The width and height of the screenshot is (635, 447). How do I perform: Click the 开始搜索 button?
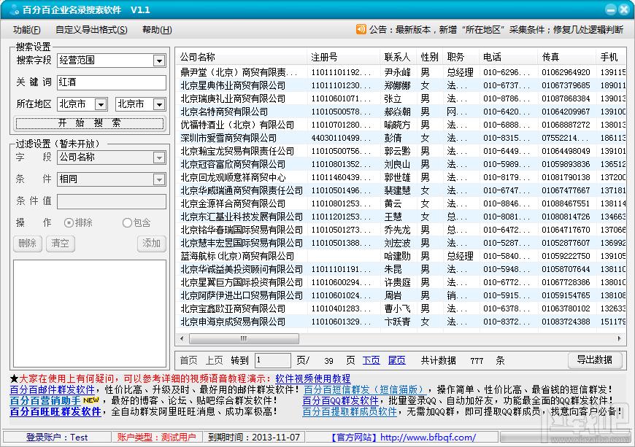pyautogui.click(x=90, y=123)
